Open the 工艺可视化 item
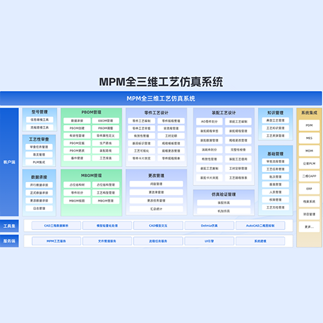Image resolution: width=323 pixels, height=323 pixels. (141, 151)
